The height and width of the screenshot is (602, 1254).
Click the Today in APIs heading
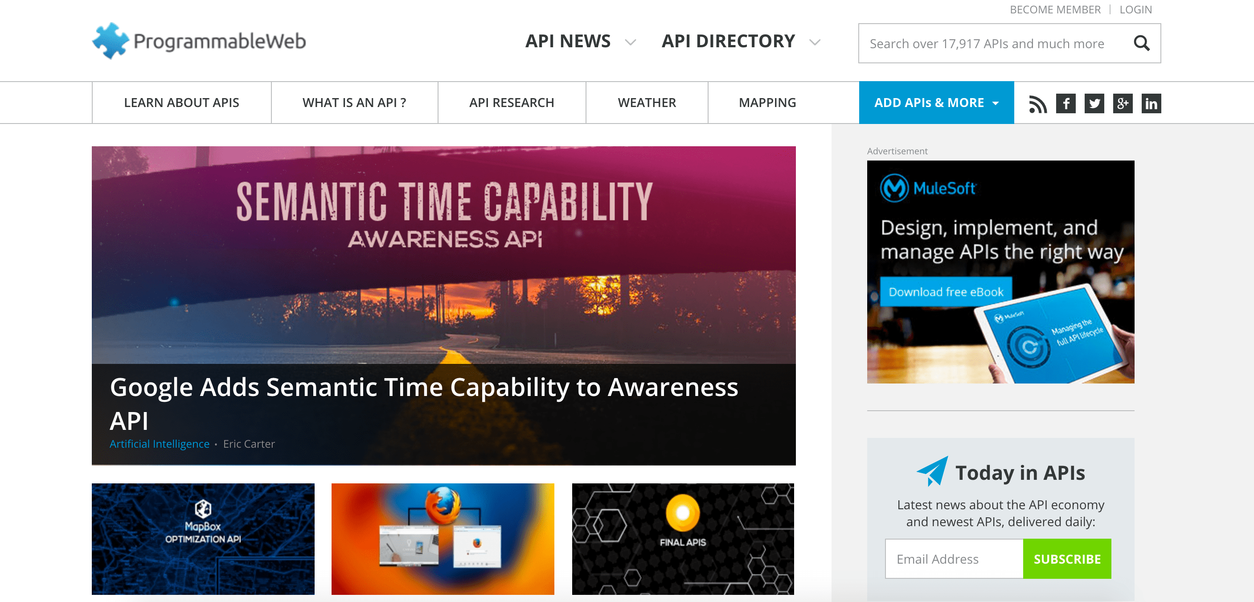[1020, 472]
